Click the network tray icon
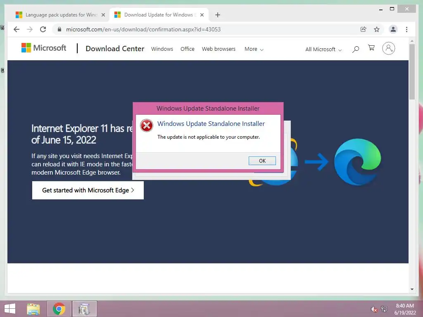Screen dimensions: 423x317 point(384,309)
